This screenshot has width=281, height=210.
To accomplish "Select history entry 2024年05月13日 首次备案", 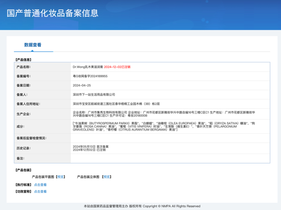I will coord(90,147).
